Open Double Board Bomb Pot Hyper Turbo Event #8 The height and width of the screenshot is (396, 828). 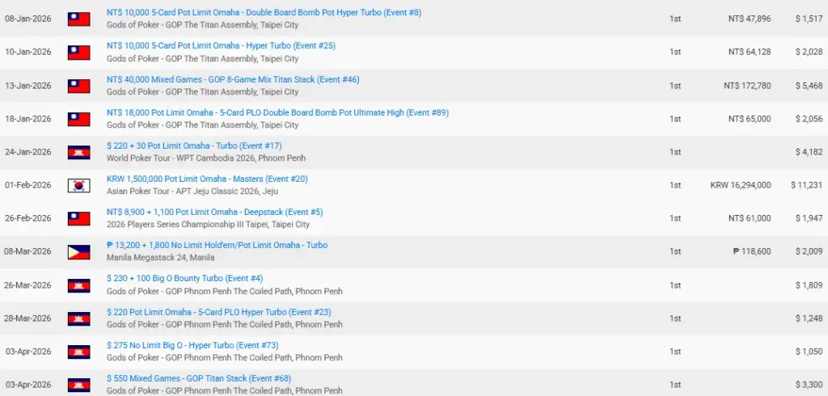pyautogui.click(x=264, y=13)
